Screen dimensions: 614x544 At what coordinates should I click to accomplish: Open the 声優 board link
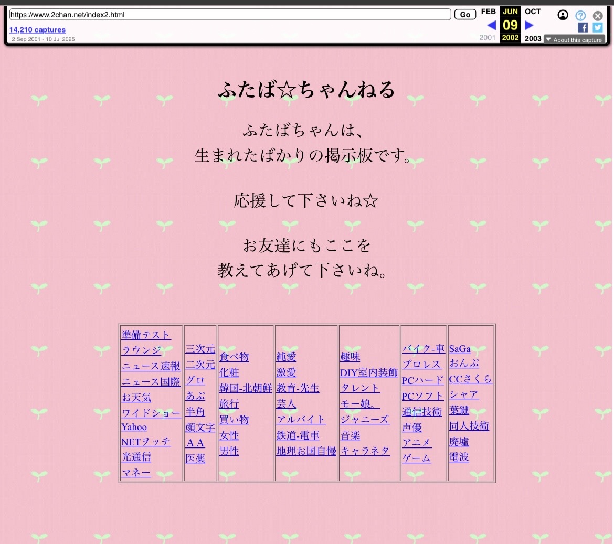coord(412,427)
